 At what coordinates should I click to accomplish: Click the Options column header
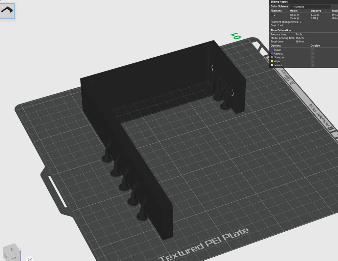pos(275,46)
